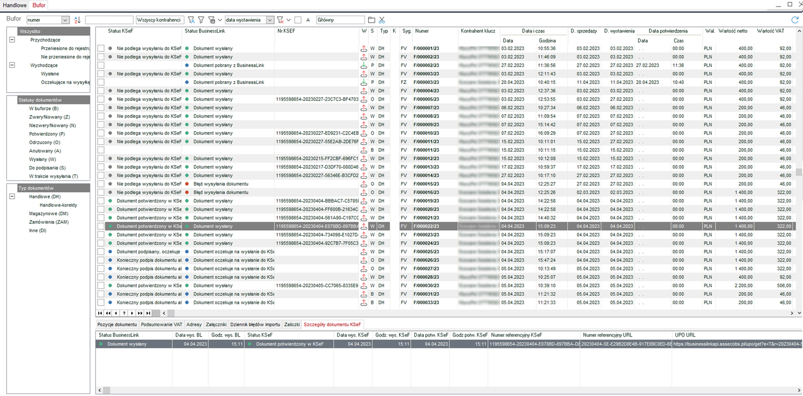
Task: Click the funnel filter icon
Action: pos(201,20)
